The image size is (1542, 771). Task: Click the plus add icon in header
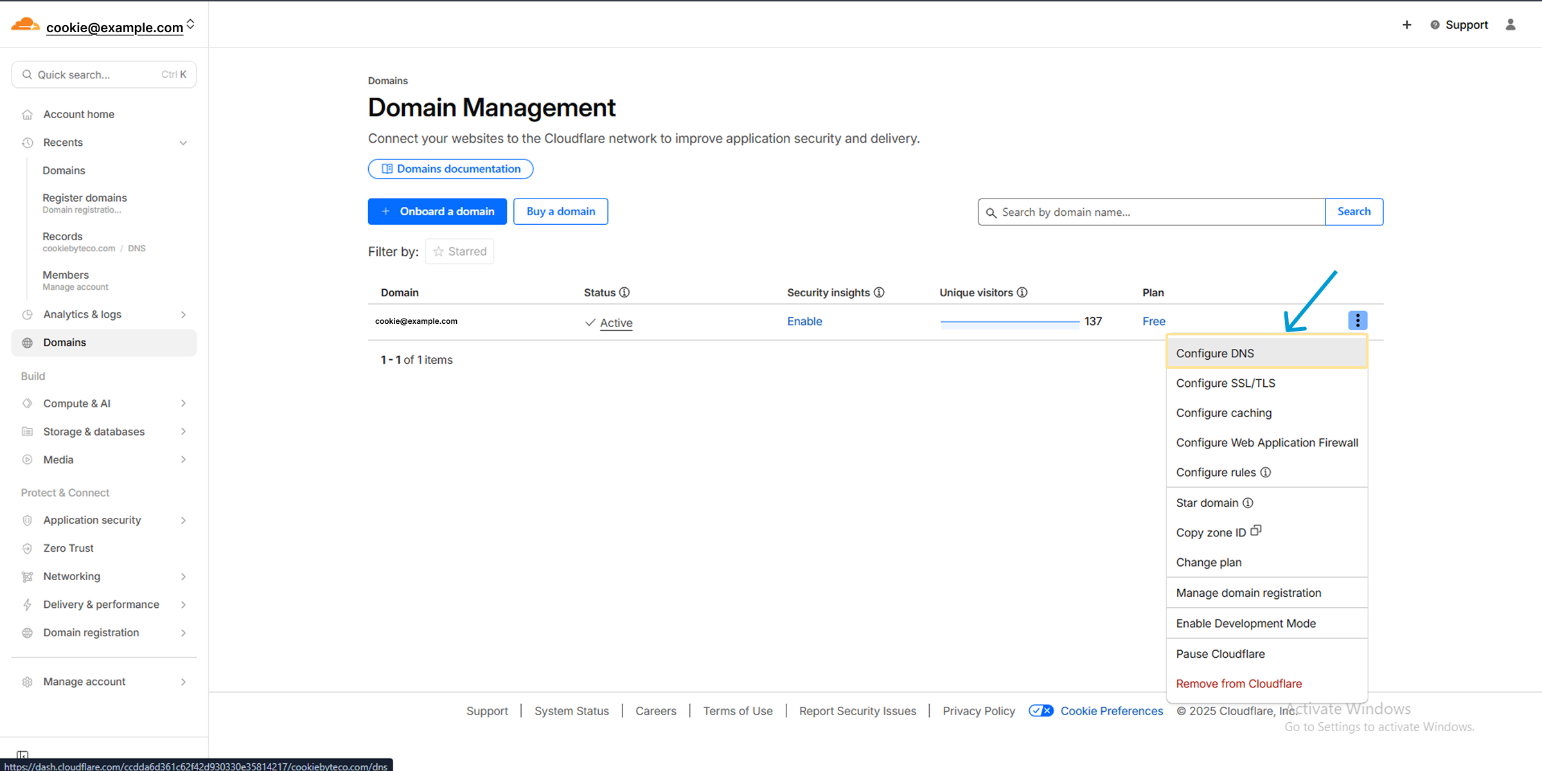coord(1406,24)
